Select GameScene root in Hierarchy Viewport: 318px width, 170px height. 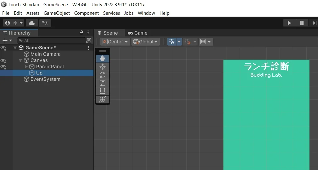pyautogui.click(x=41, y=48)
